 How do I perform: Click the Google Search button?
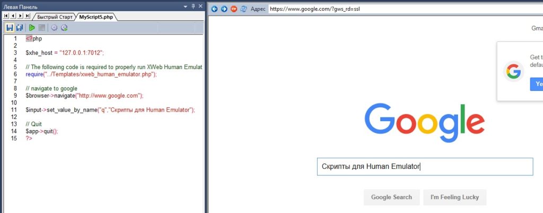tap(391, 197)
